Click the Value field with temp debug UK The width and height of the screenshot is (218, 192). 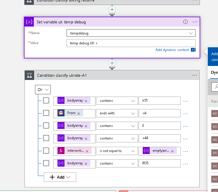tap(131, 43)
